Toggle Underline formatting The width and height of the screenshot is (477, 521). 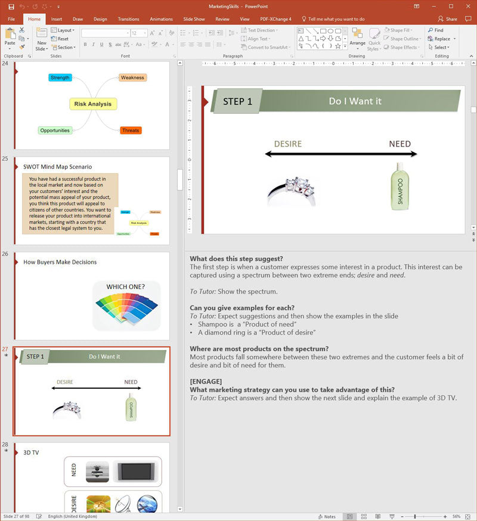click(101, 44)
